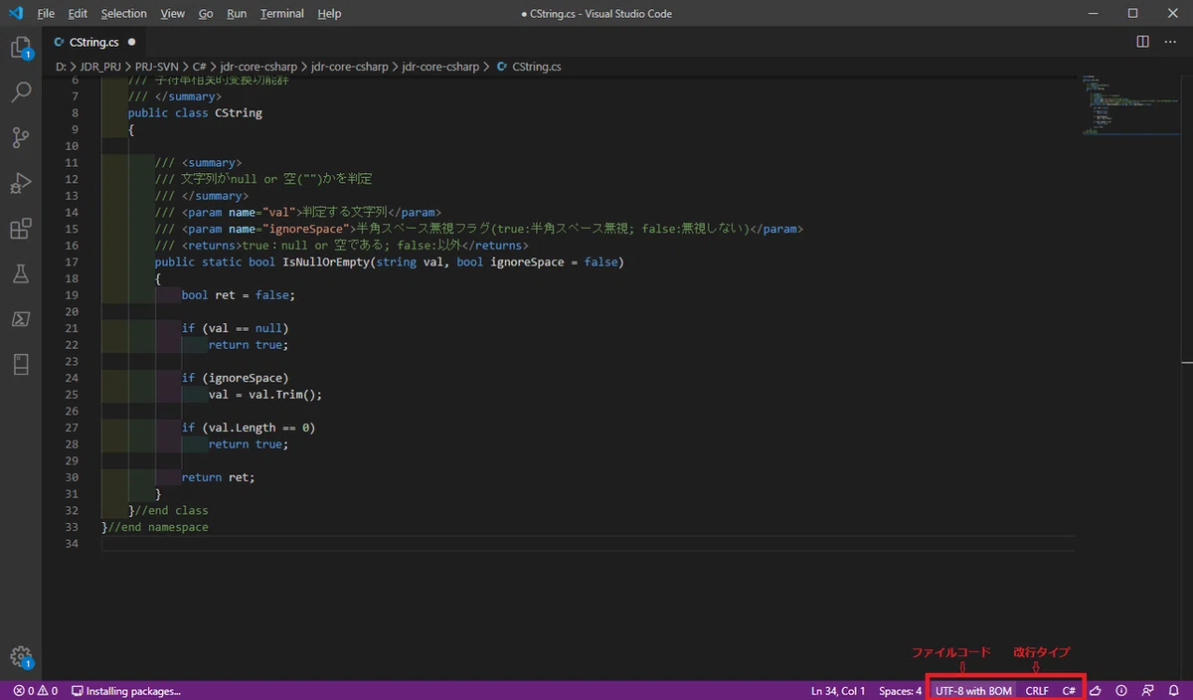This screenshot has width=1193, height=700.
Task: Change line endings via CRLF
Action: point(1037,690)
